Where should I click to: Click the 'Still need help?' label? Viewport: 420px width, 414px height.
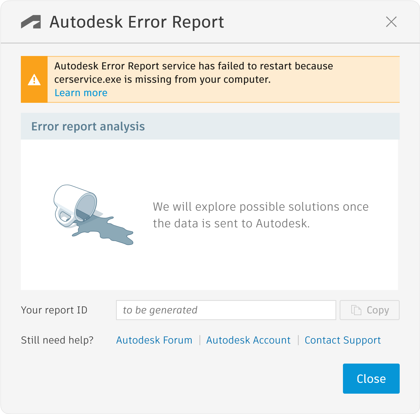(57, 340)
